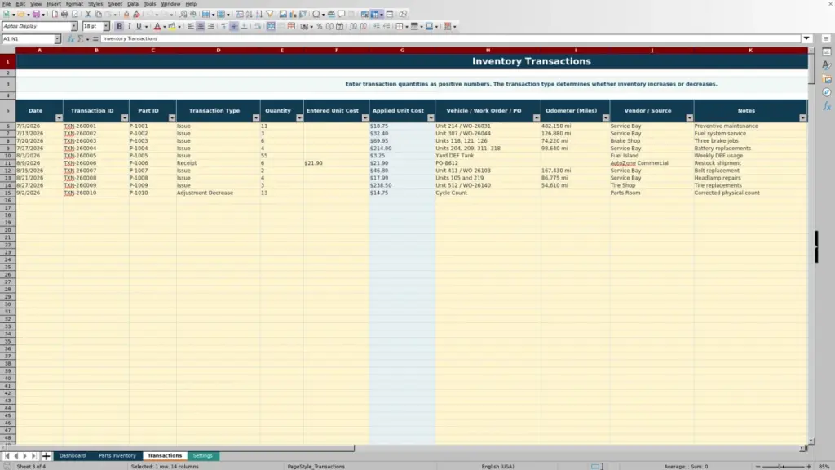
Task: Format as Percent
Action: pyautogui.click(x=320, y=26)
